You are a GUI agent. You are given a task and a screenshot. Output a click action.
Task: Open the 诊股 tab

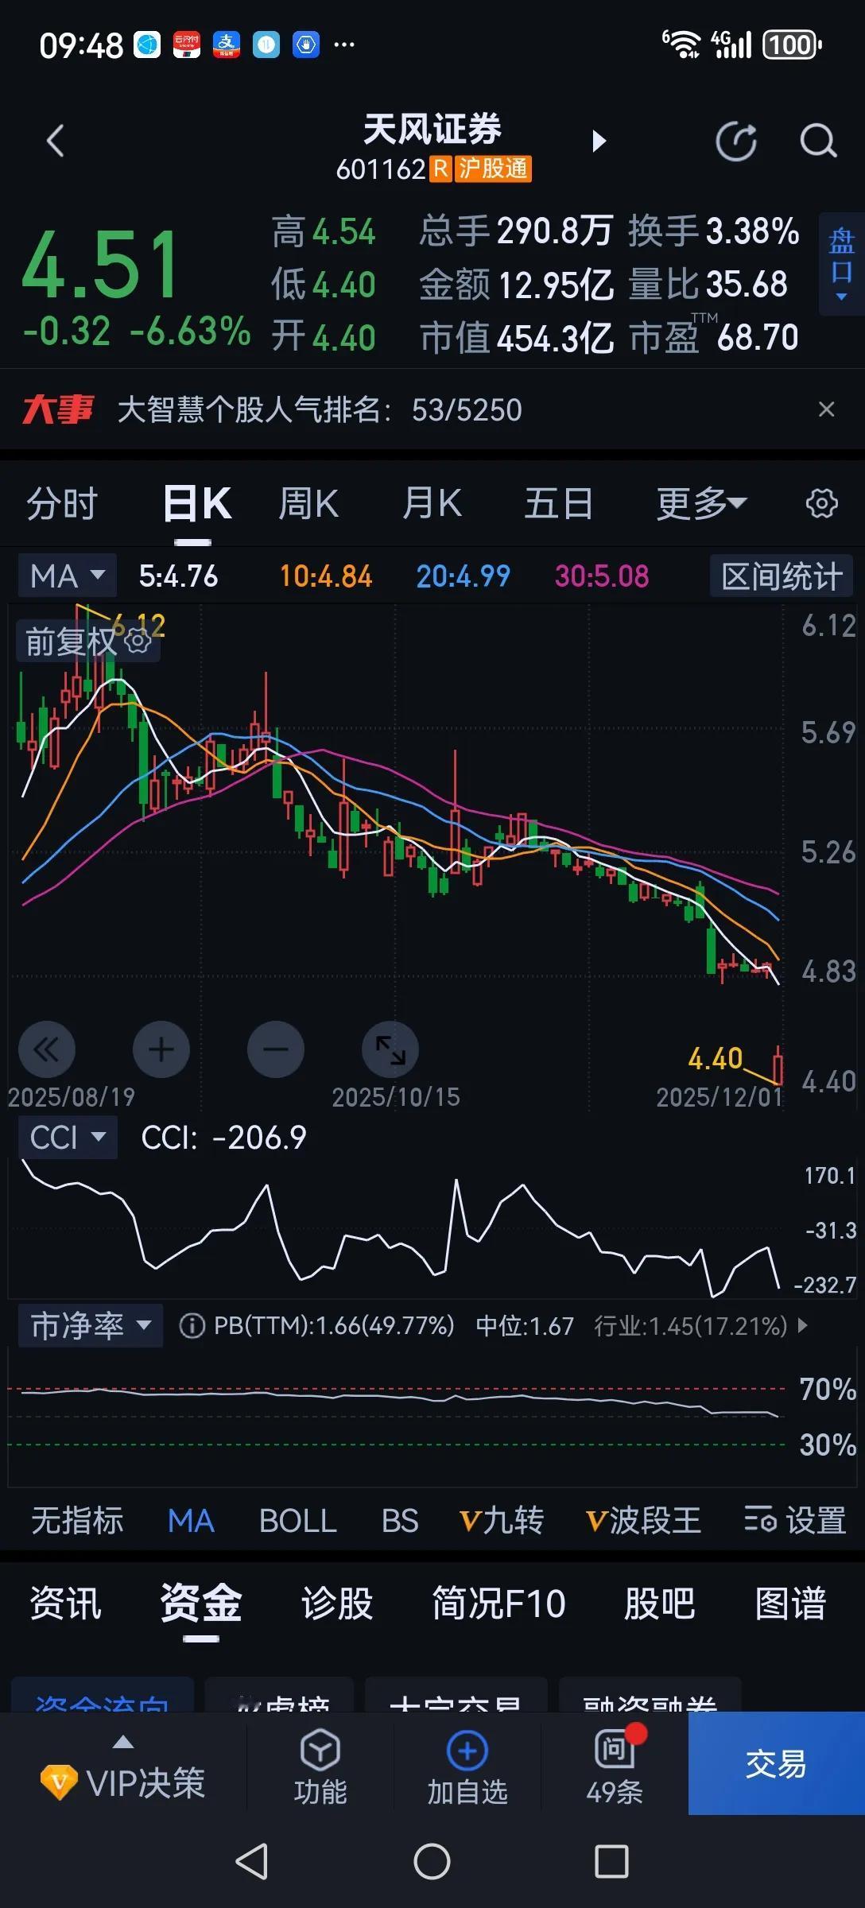[x=337, y=1603]
